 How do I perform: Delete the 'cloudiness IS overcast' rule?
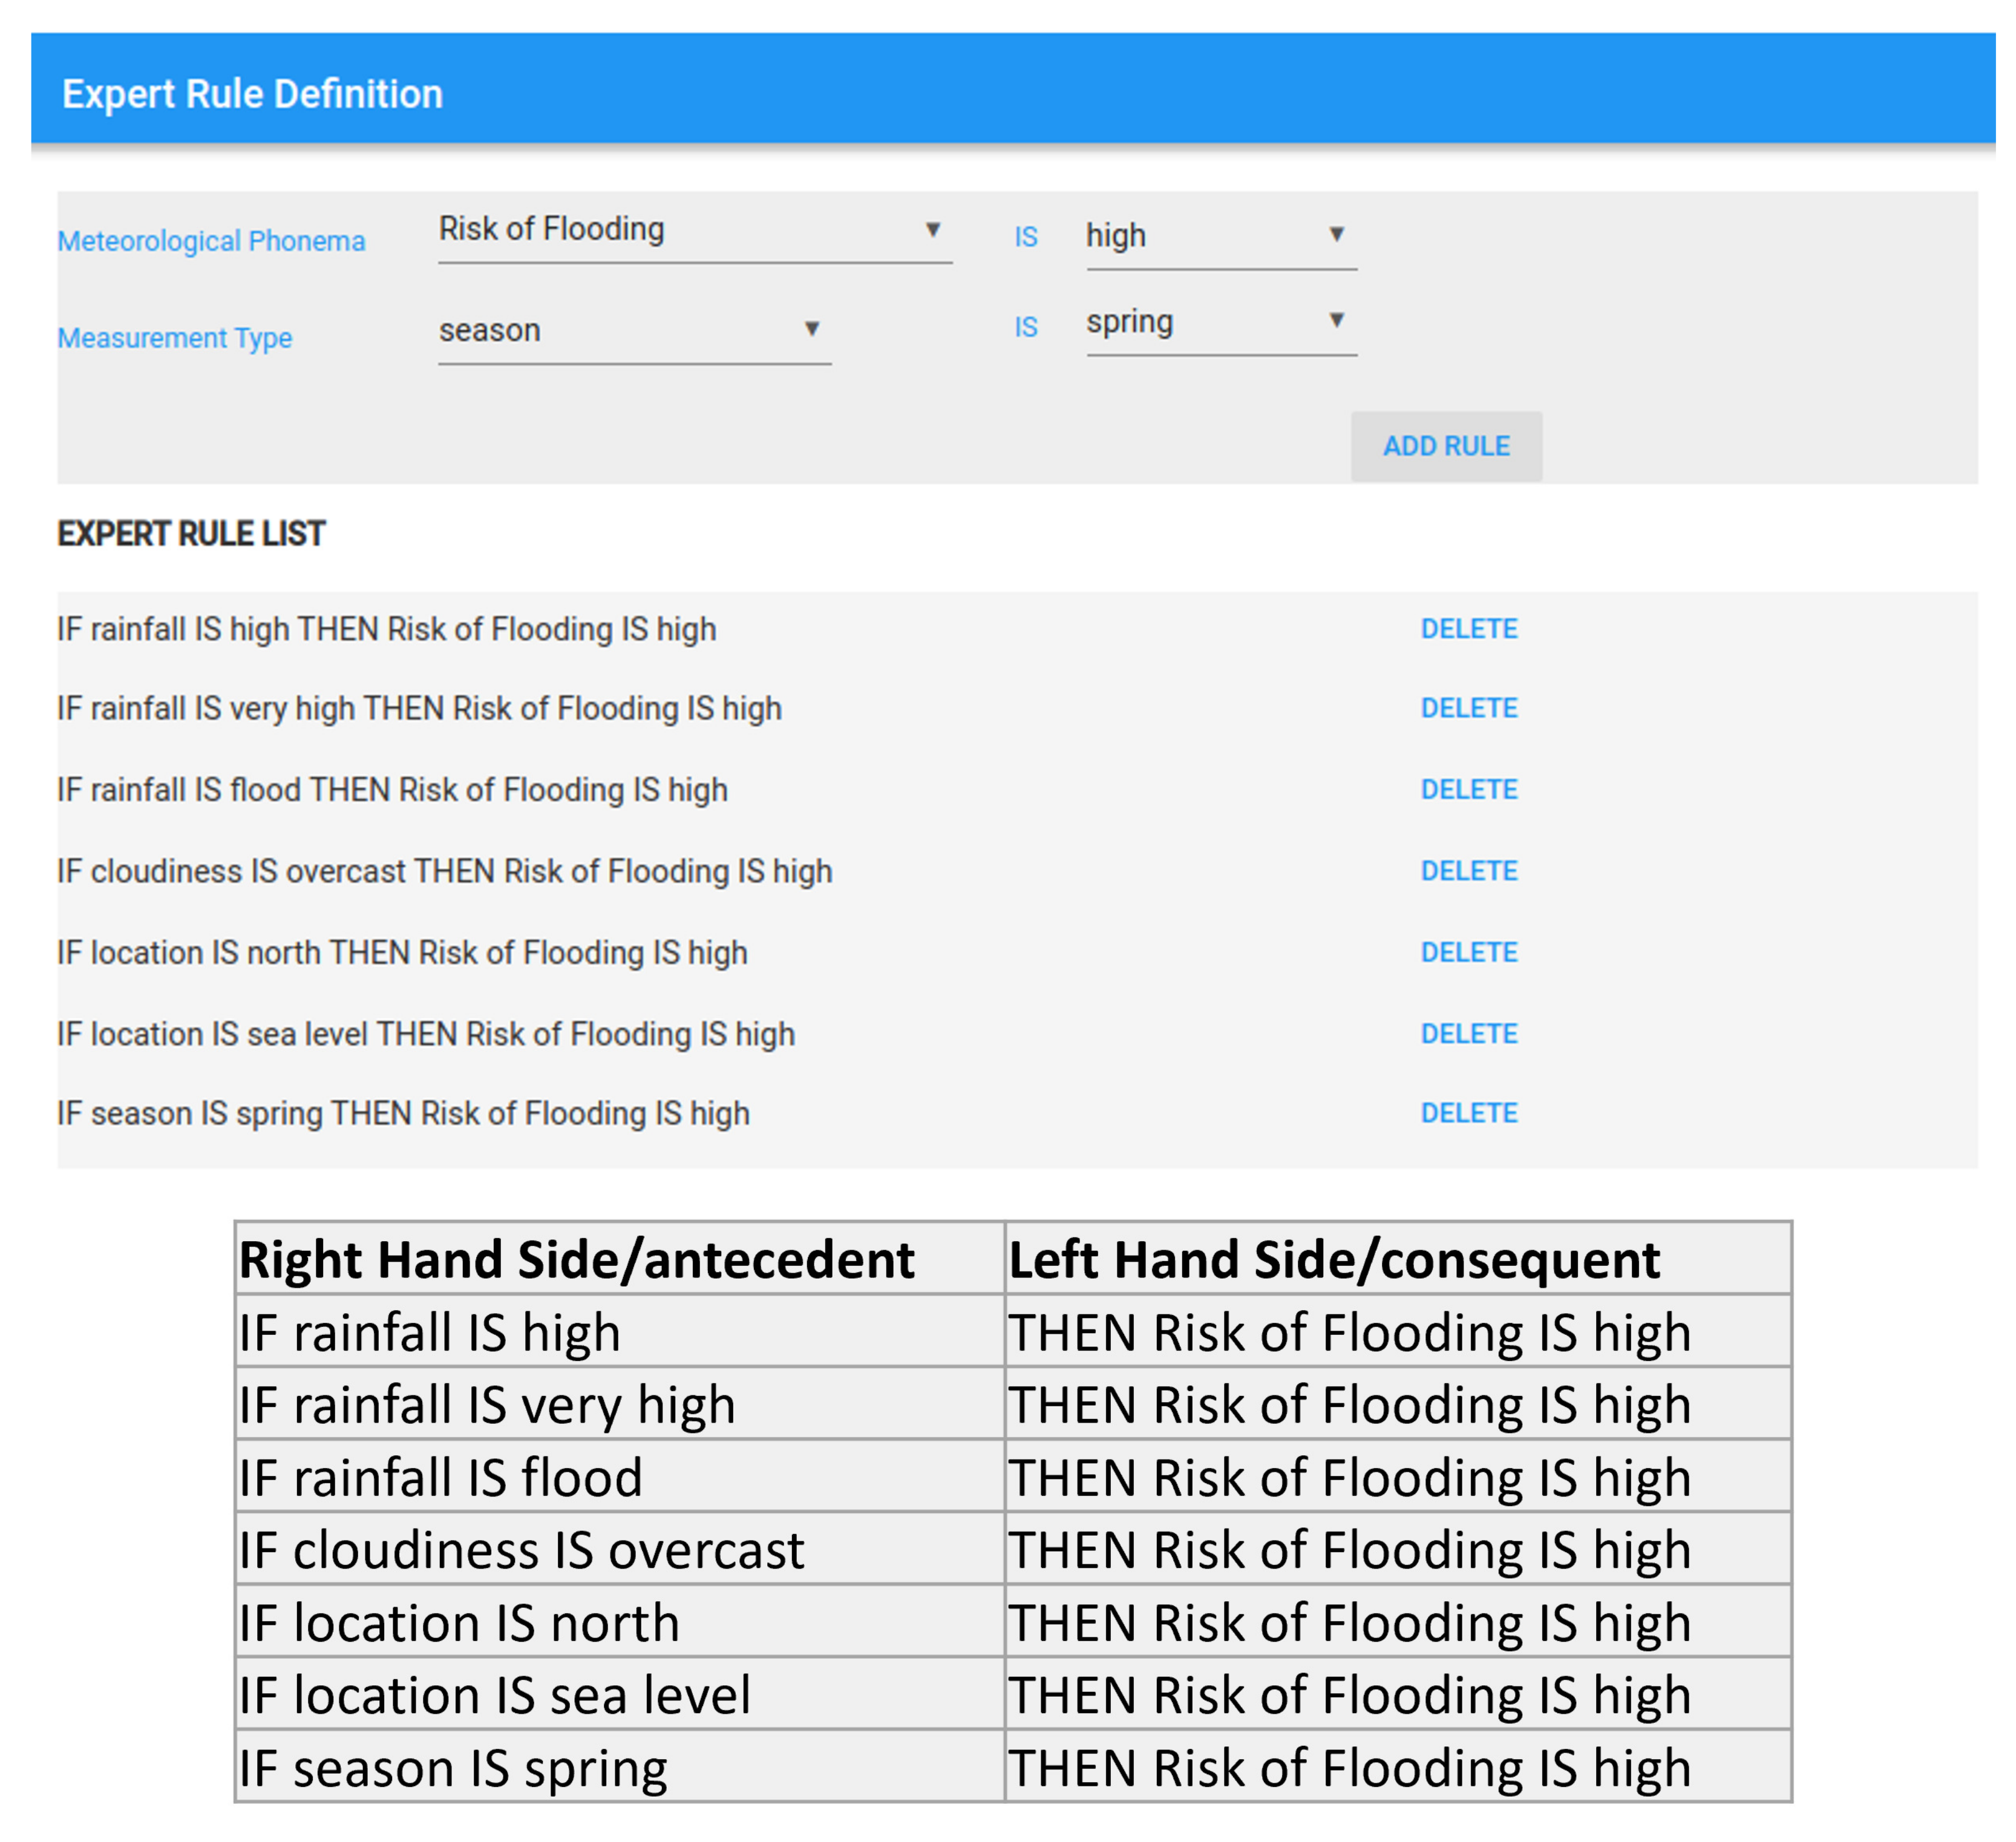tap(1468, 871)
